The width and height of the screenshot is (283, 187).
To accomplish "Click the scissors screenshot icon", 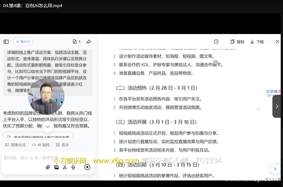I will coord(65,167).
